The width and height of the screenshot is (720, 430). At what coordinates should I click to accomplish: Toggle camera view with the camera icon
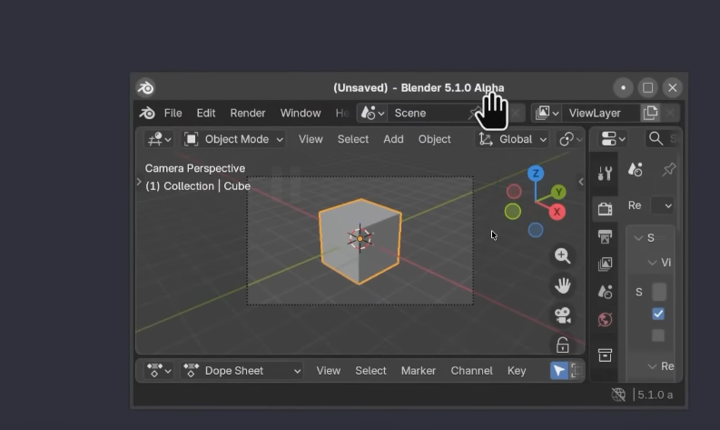click(563, 315)
